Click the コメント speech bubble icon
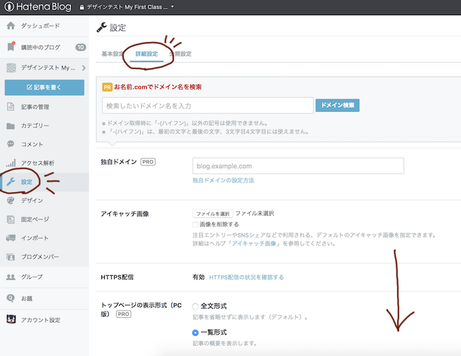This screenshot has height=356, width=461. (11, 144)
